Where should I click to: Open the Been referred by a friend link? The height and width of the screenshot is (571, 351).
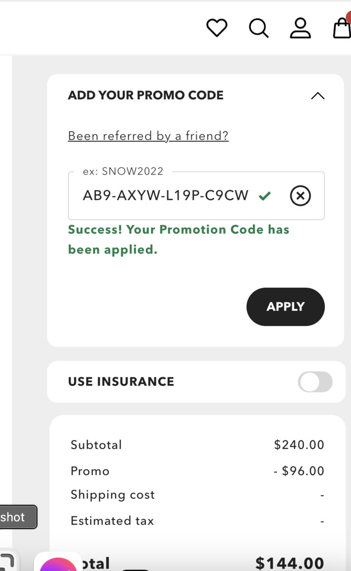tap(148, 136)
